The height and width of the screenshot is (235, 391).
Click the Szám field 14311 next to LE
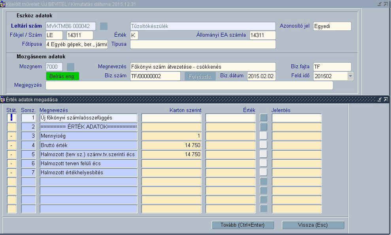click(80, 35)
